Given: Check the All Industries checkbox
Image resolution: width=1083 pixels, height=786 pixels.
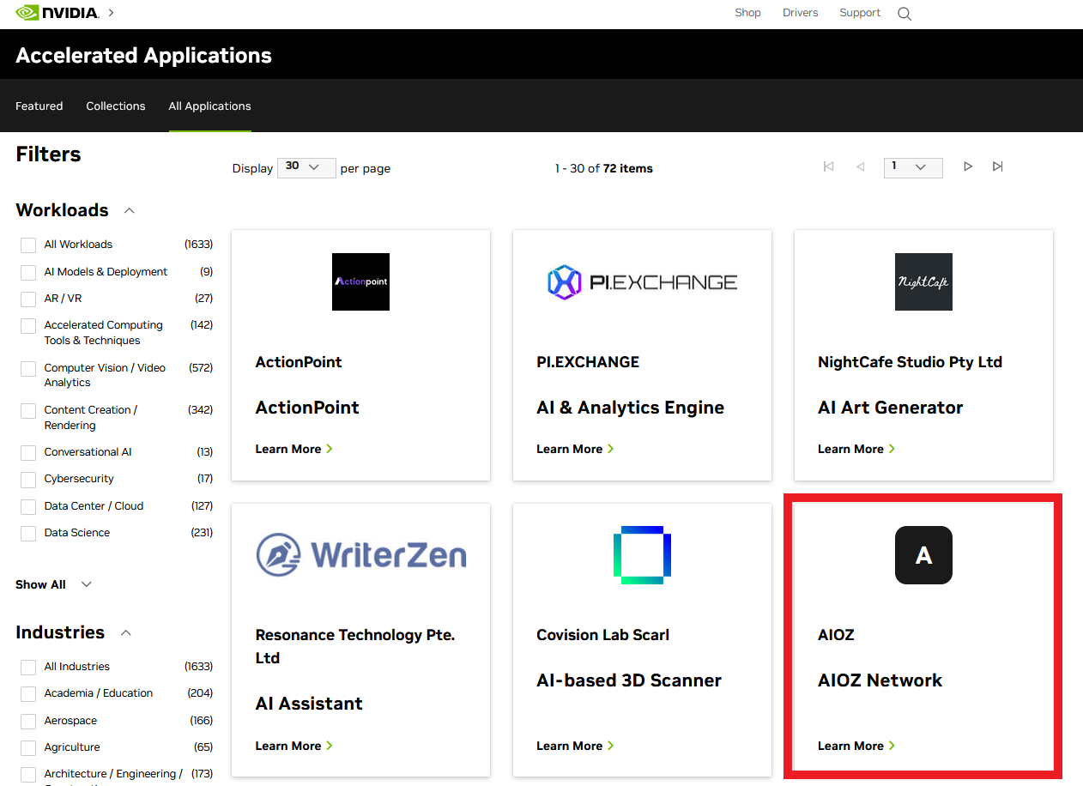Looking at the screenshot, I should (28, 668).
